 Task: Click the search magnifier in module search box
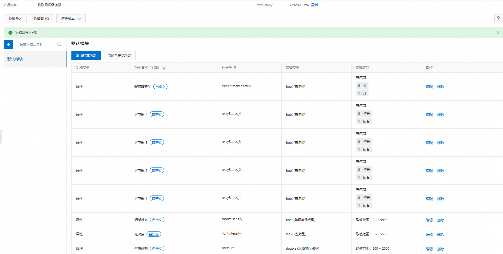pyautogui.click(x=59, y=45)
